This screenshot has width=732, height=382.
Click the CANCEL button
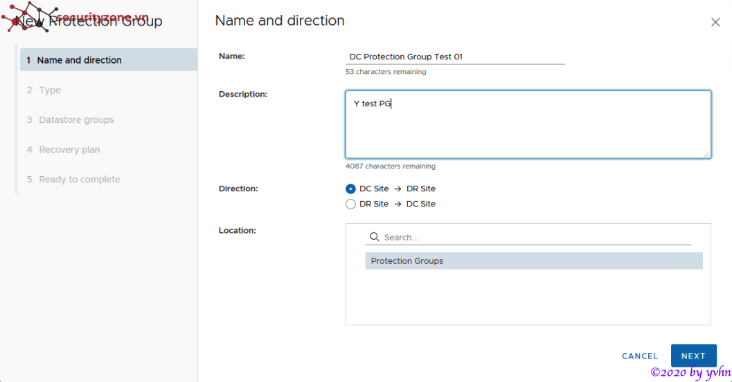coord(640,356)
